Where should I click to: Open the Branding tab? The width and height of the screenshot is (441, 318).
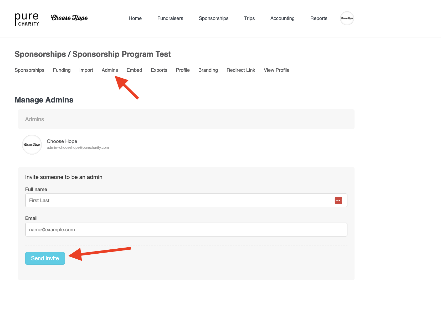208,70
